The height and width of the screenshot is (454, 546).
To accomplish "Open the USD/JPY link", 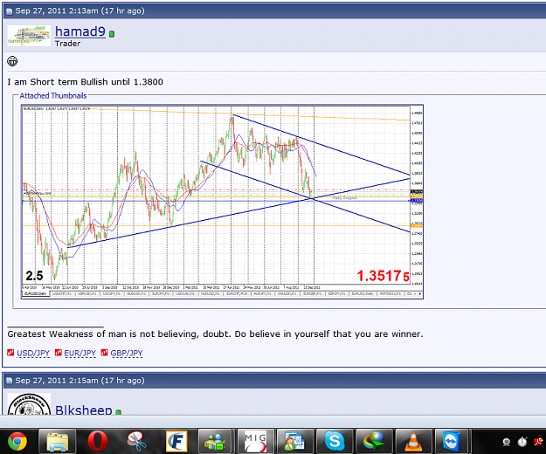I will point(33,353).
